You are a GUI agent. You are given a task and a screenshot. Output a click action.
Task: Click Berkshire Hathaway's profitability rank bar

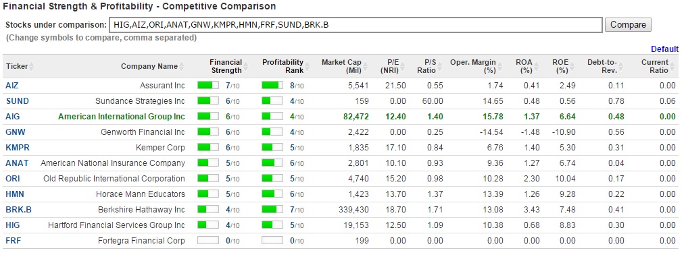click(x=272, y=209)
